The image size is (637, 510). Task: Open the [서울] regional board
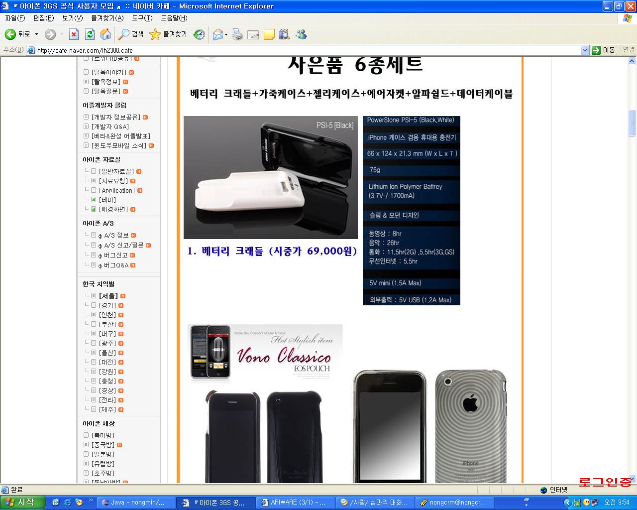(x=108, y=296)
